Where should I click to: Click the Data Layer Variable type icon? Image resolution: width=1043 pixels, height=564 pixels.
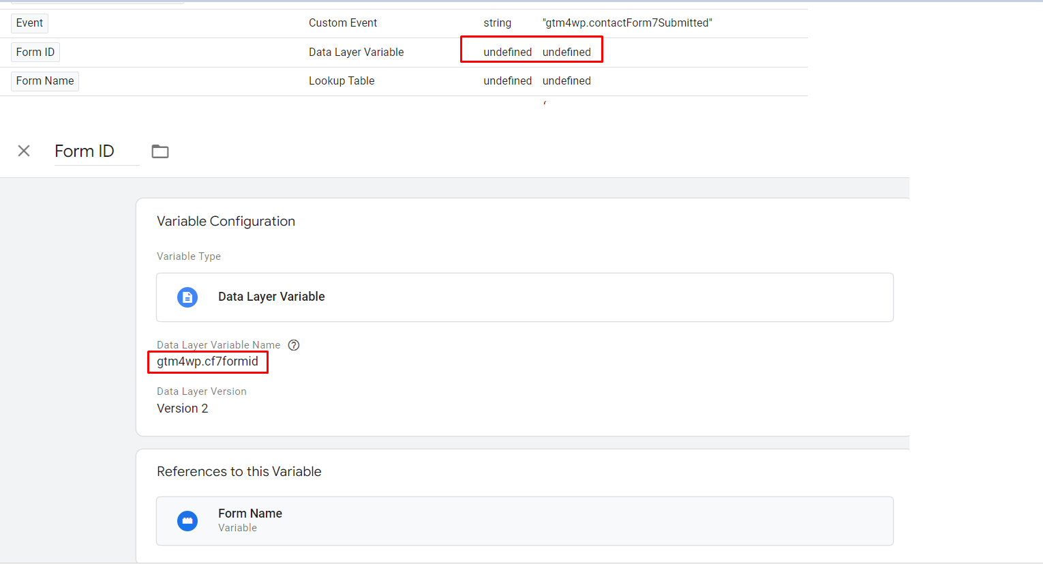187,297
